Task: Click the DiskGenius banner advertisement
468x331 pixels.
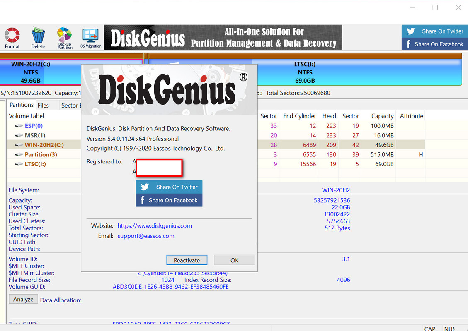Action: pyautogui.click(x=223, y=37)
